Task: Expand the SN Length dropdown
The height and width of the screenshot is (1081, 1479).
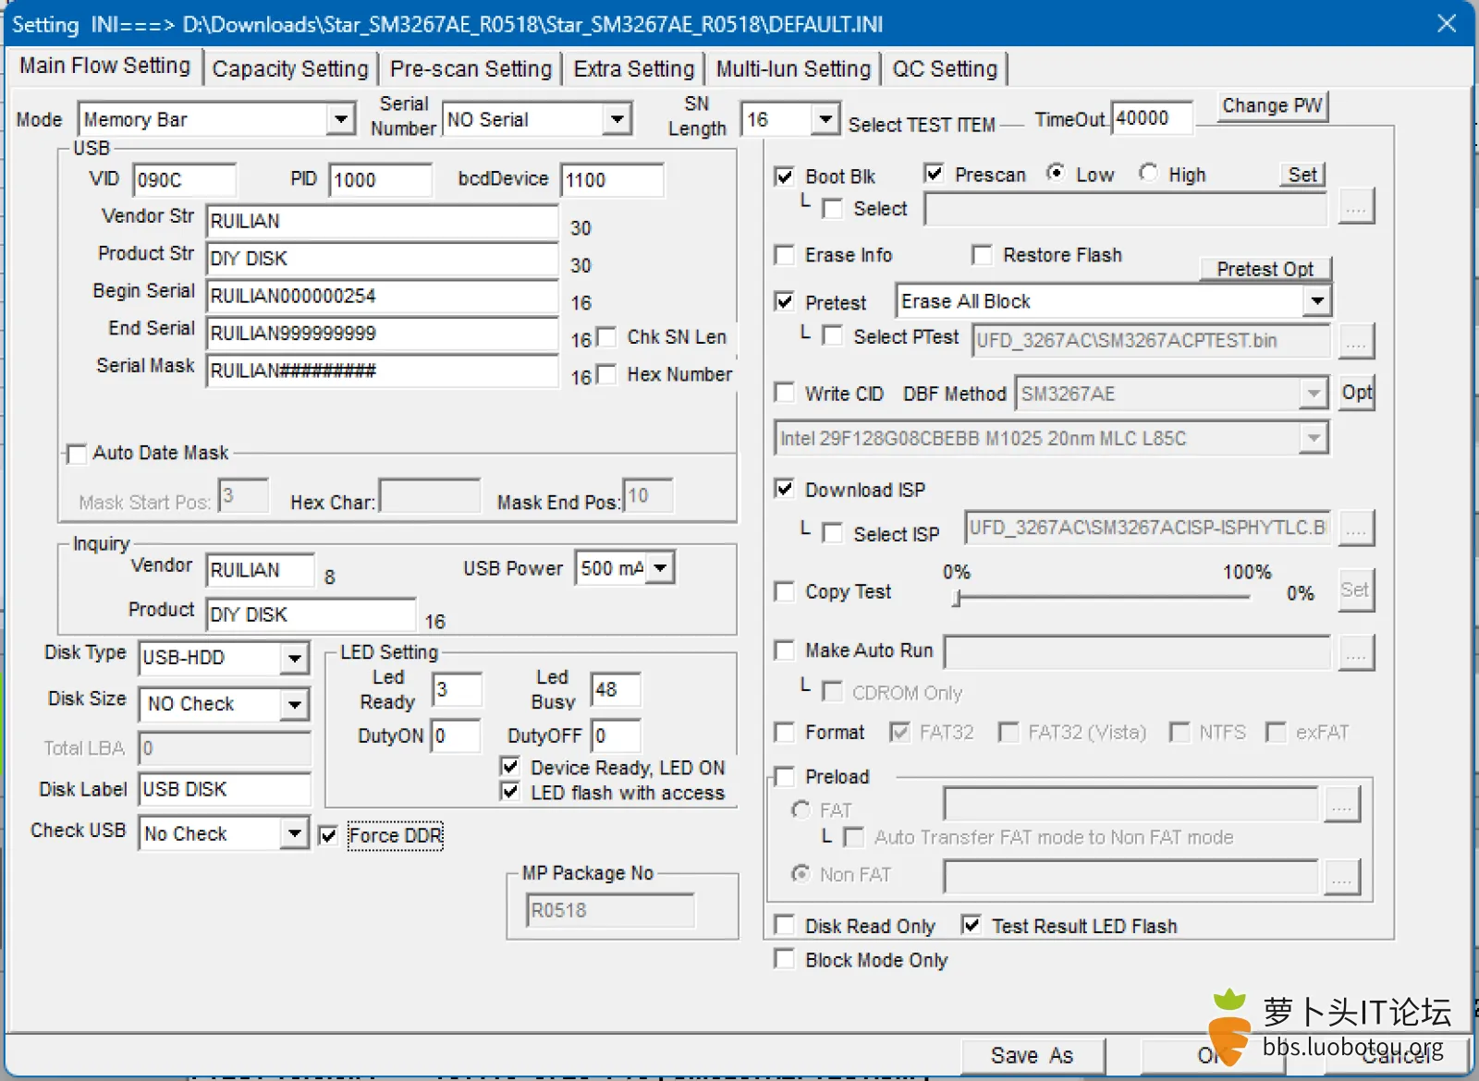Action: tap(825, 119)
